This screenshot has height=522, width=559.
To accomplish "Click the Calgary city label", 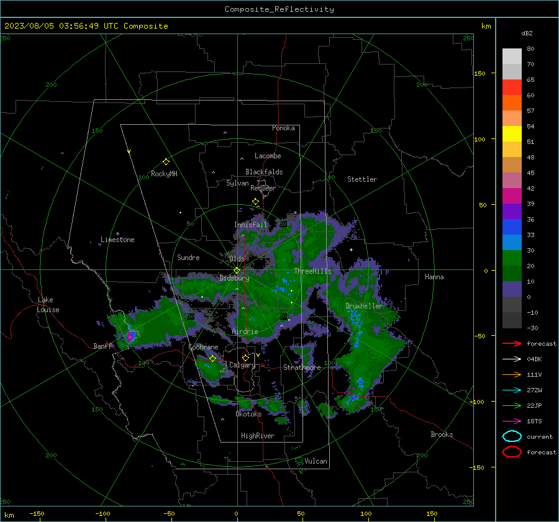I will [242, 365].
